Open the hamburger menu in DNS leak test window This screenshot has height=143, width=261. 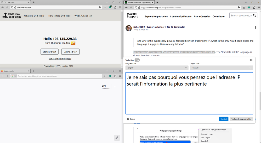pos(120,7)
